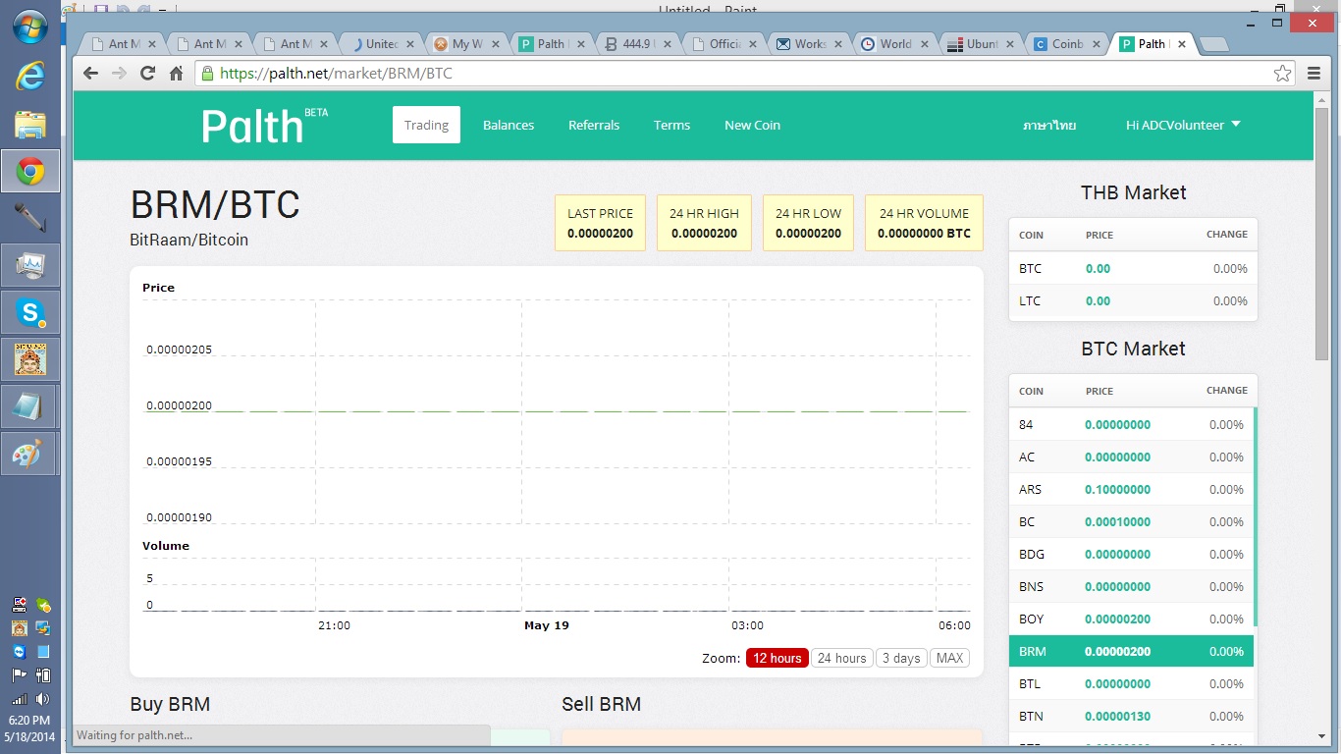This screenshot has width=1341, height=754.
Task: Open the New Coin page
Action: click(x=752, y=125)
